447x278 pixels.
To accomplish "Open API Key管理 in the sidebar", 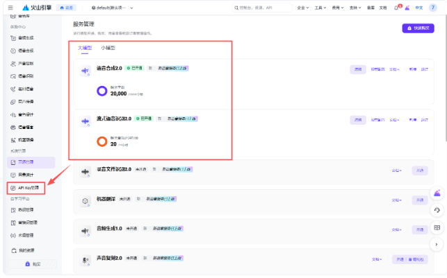I will (x=26, y=188).
